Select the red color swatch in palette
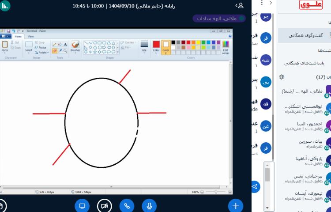This screenshot has width=331, height=212. pos(188,42)
